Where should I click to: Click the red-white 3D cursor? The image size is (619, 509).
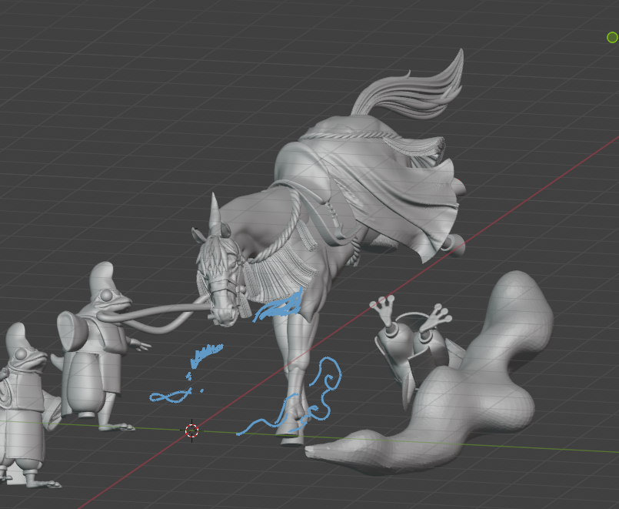(192, 430)
